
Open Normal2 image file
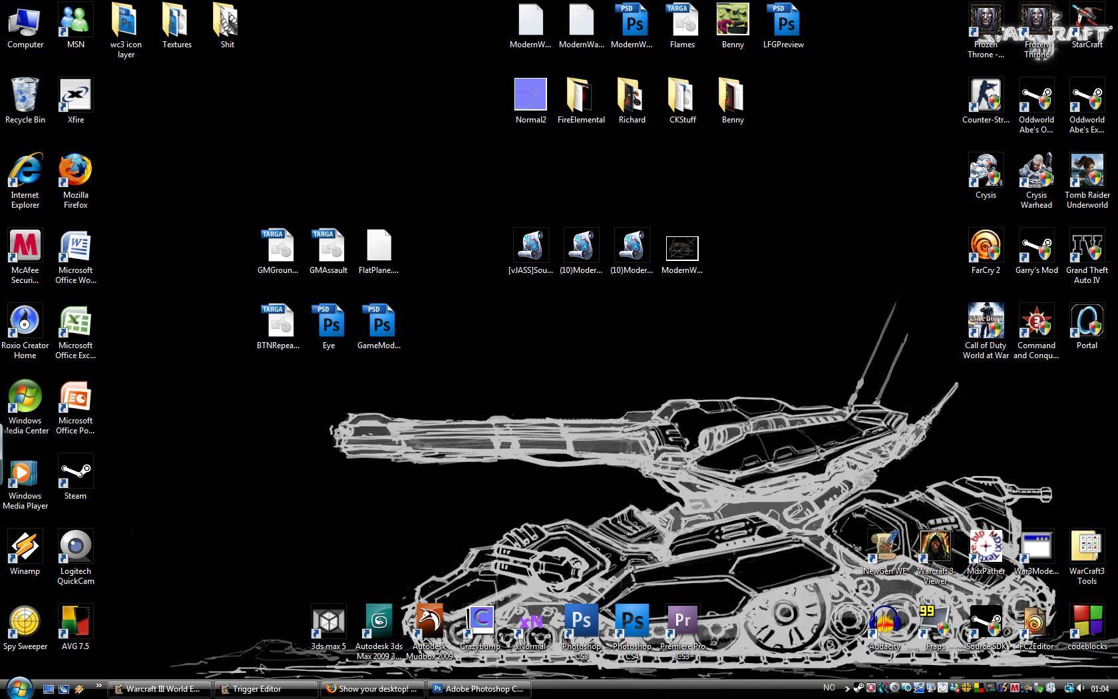pos(531,102)
